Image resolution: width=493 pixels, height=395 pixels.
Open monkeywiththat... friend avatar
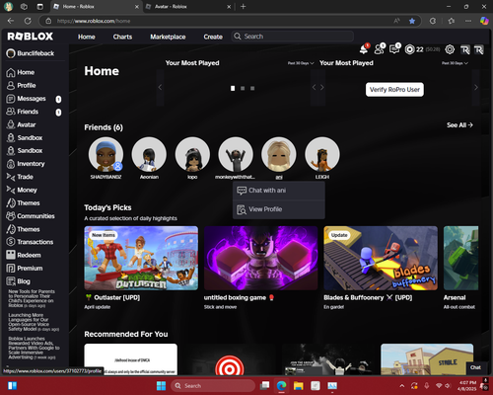[236, 154]
